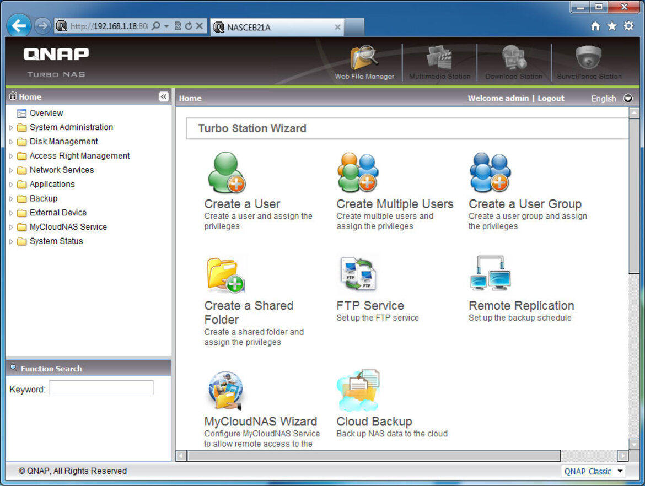The image size is (645, 486).
Task: Expand Backup tree node
Action: tap(11, 198)
